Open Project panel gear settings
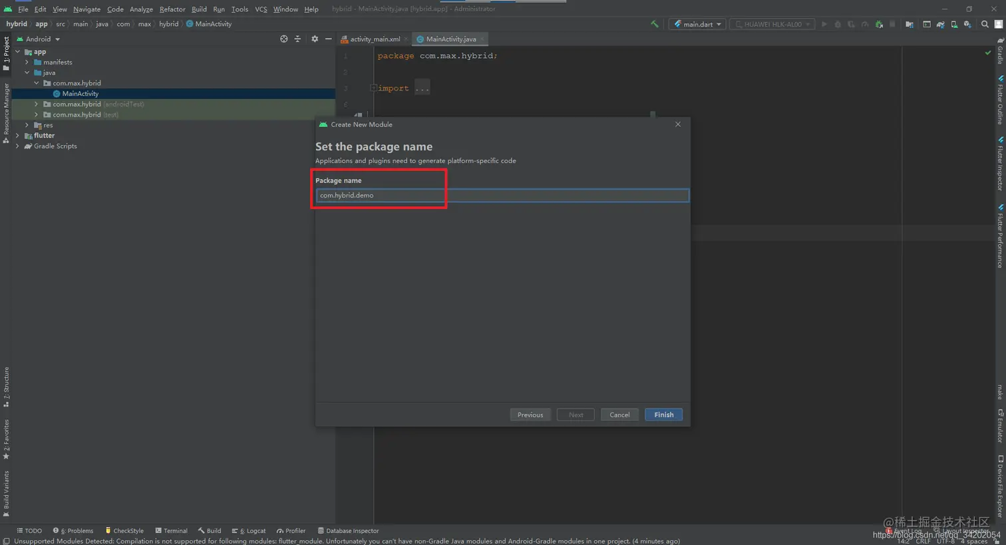The height and width of the screenshot is (545, 1006). click(x=315, y=39)
